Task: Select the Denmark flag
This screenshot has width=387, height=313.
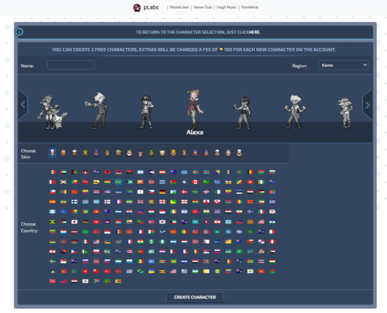Action: click(184, 192)
